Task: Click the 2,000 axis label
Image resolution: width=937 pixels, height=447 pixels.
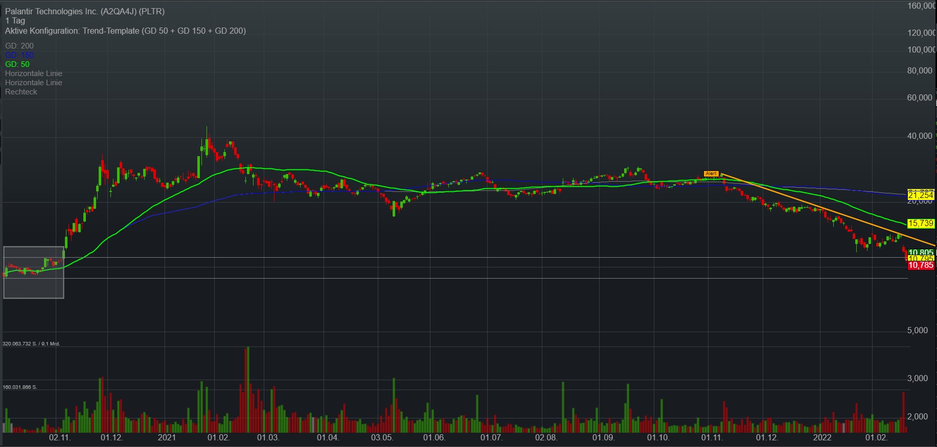Action: (918, 417)
